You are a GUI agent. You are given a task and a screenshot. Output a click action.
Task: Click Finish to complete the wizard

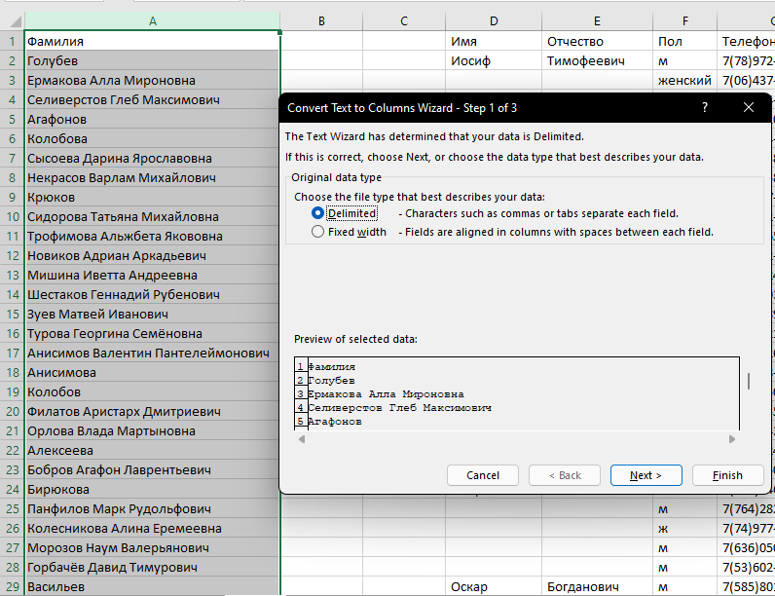tap(727, 475)
